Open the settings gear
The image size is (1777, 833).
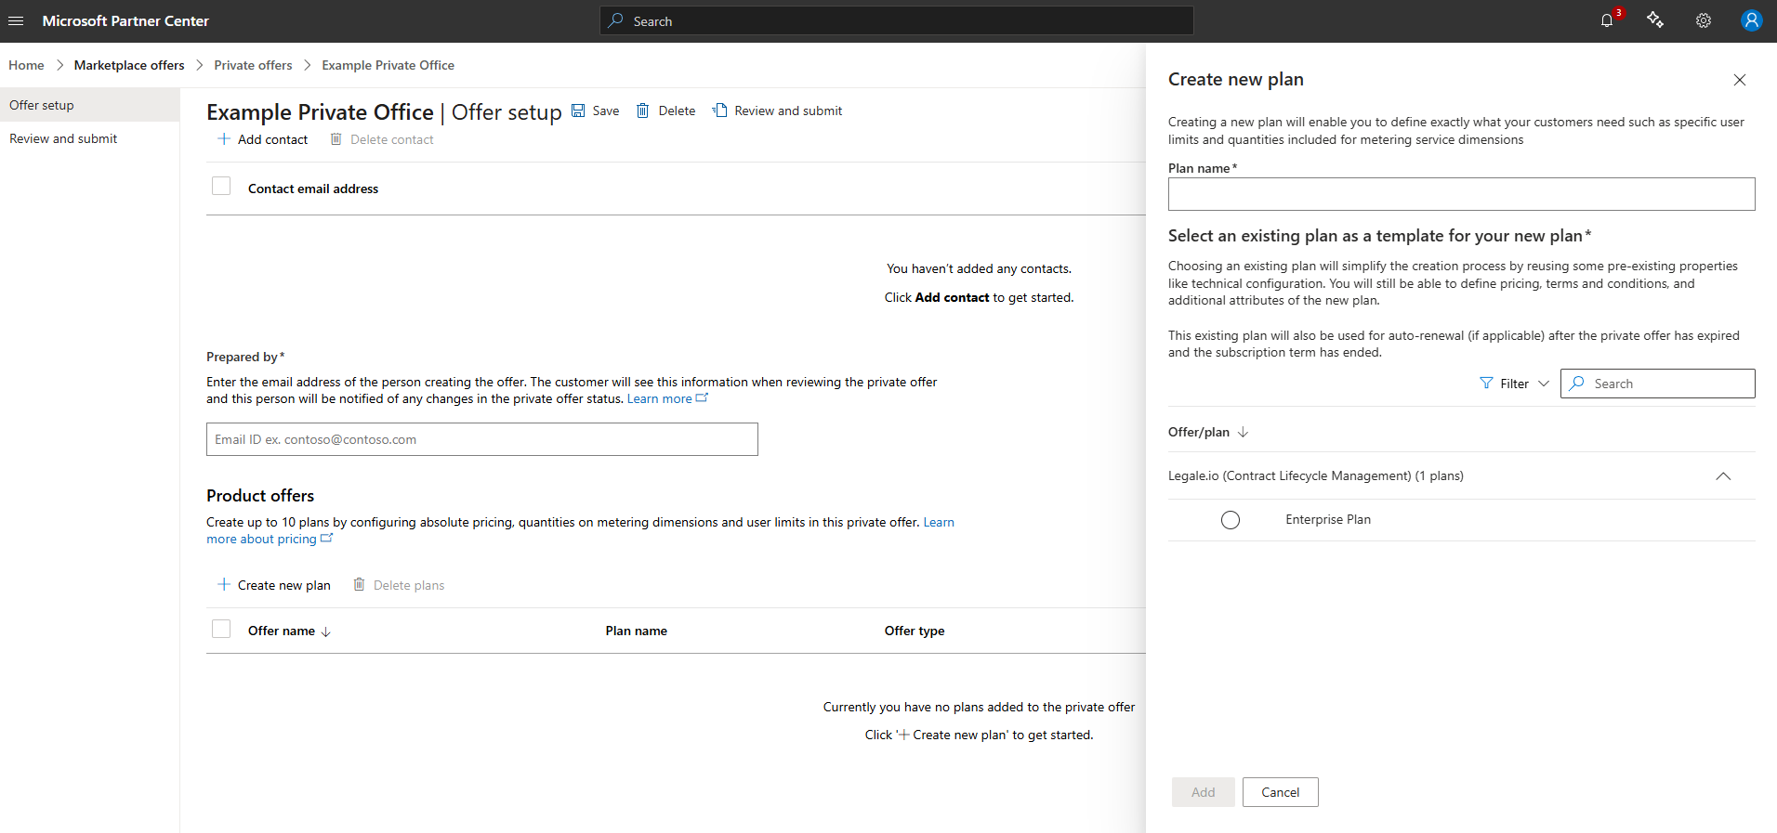coord(1704,20)
